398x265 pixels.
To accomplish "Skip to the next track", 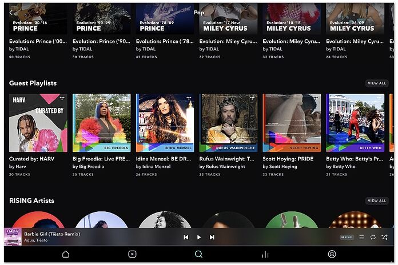I will [x=212, y=237].
